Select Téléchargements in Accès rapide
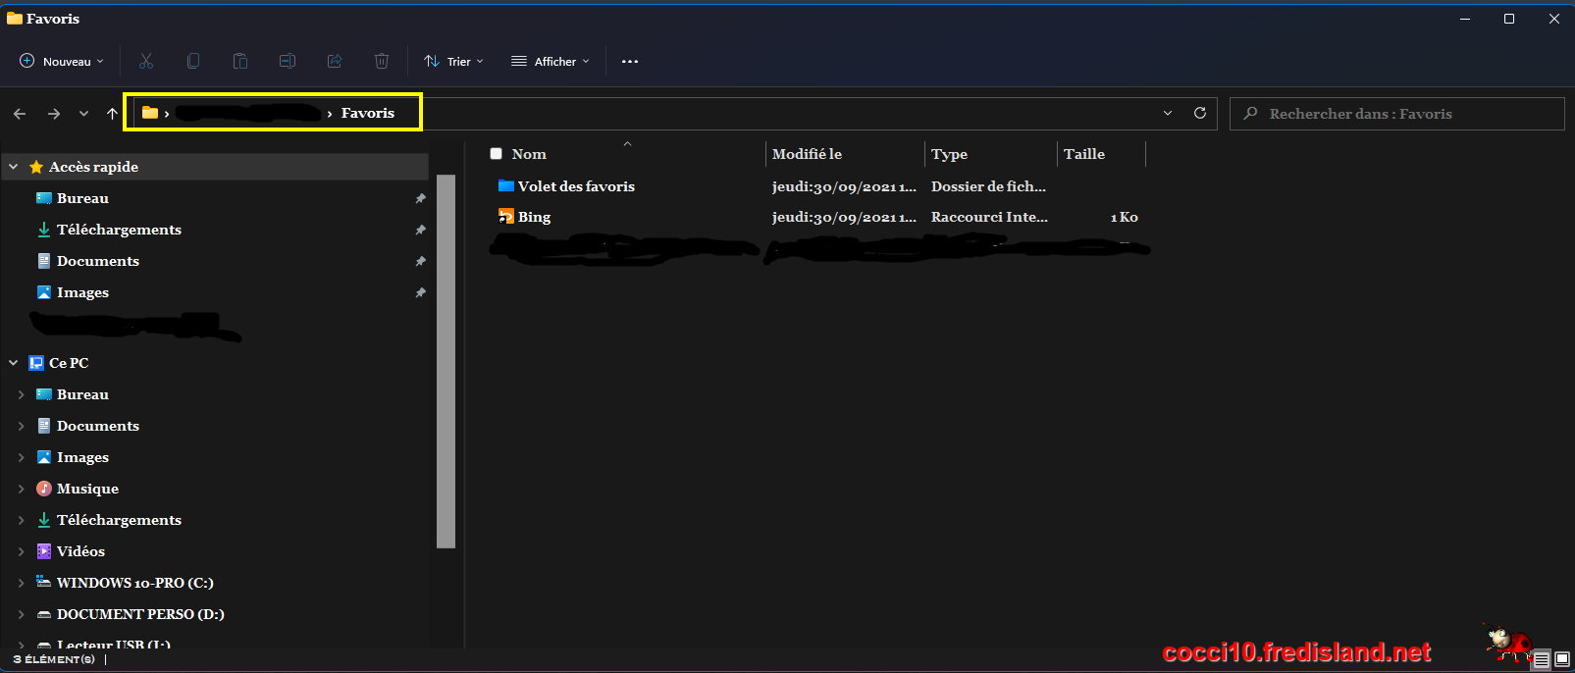Screen dimensions: 1575x673 click(119, 230)
